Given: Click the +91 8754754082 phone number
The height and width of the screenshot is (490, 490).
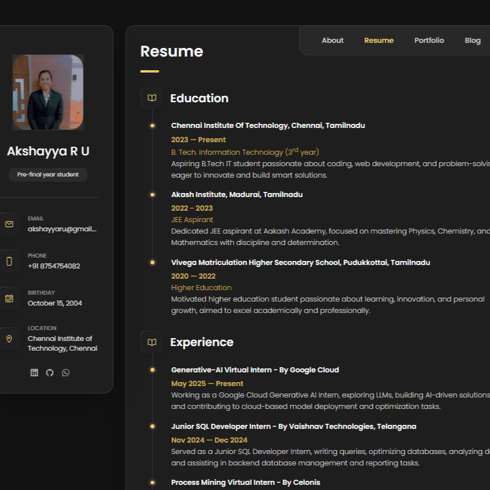Looking at the screenshot, I should click(54, 266).
